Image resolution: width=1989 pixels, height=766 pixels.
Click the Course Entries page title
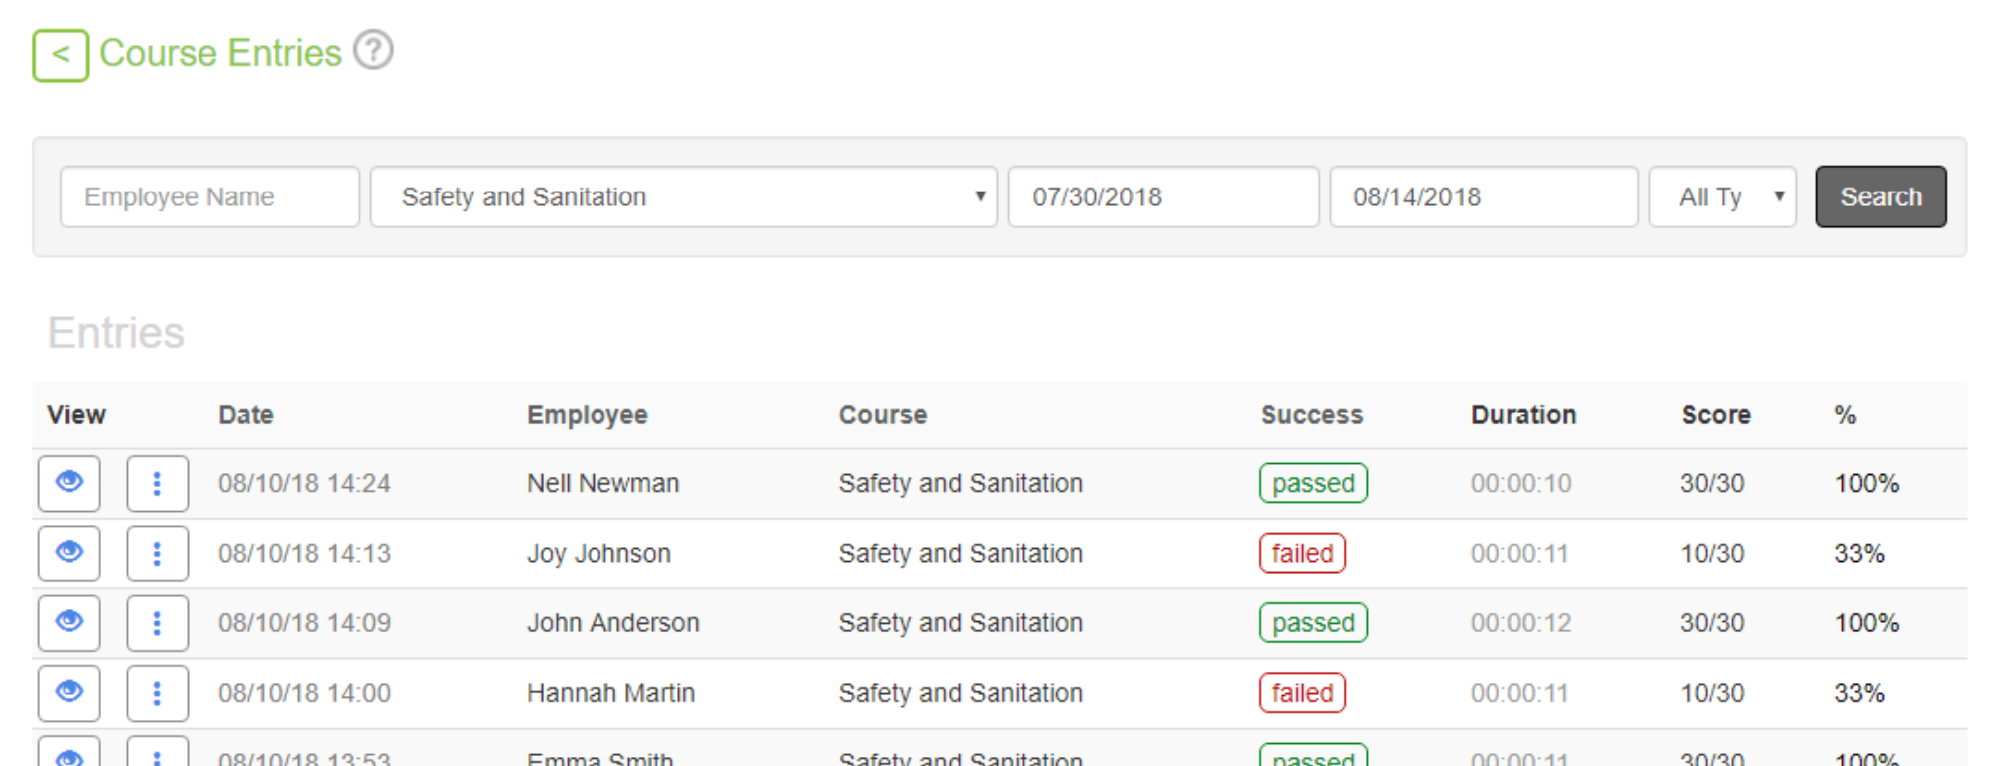[x=220, y=53]
